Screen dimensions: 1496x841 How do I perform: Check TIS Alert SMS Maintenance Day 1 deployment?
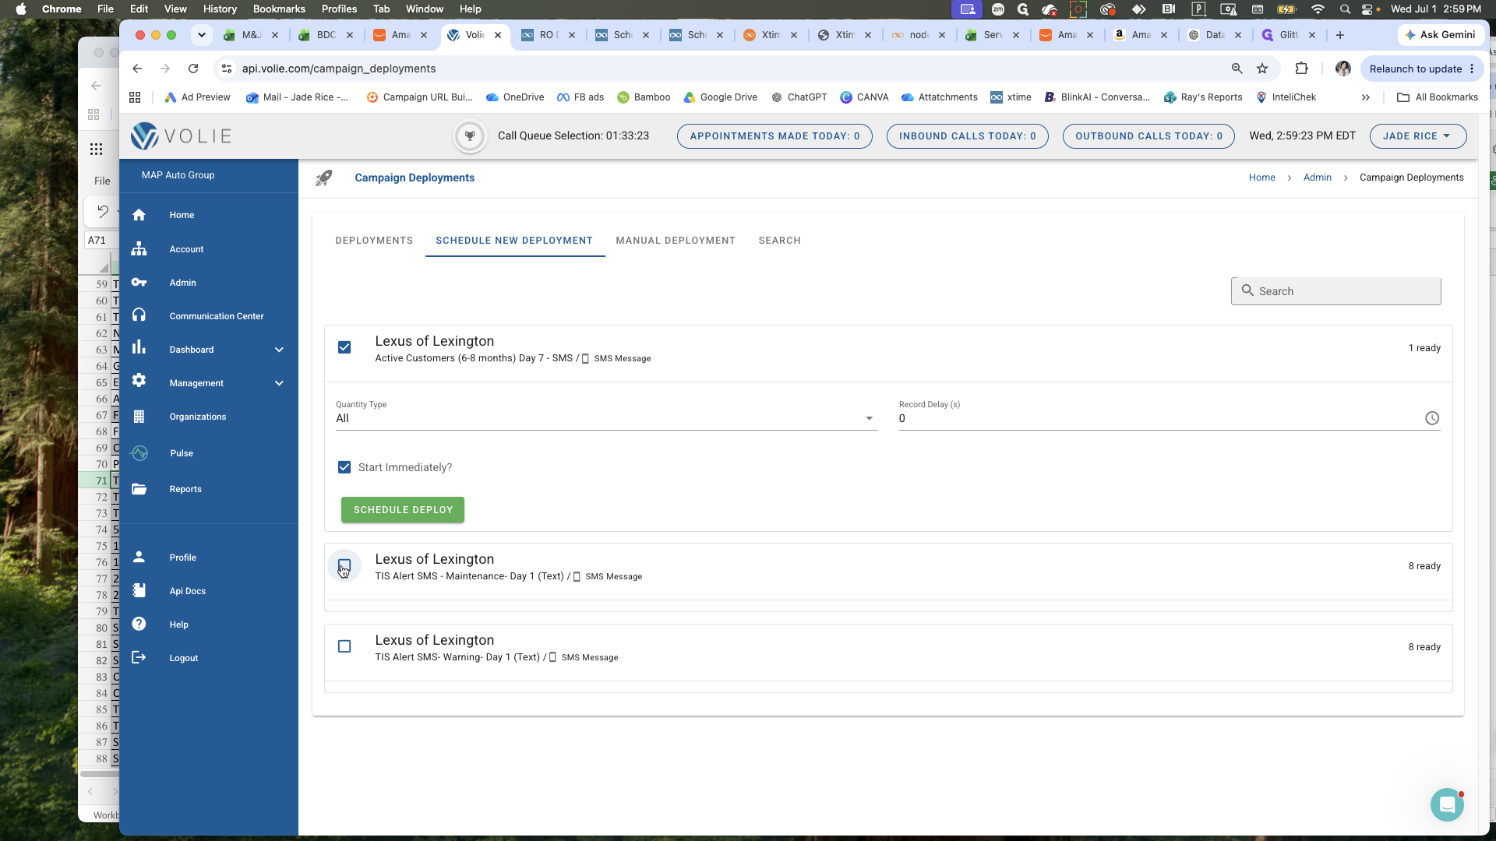click(344, 565)
